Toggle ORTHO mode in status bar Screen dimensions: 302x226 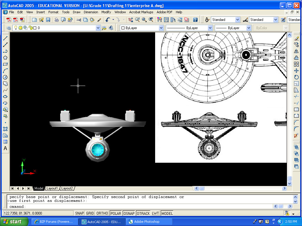102,213
